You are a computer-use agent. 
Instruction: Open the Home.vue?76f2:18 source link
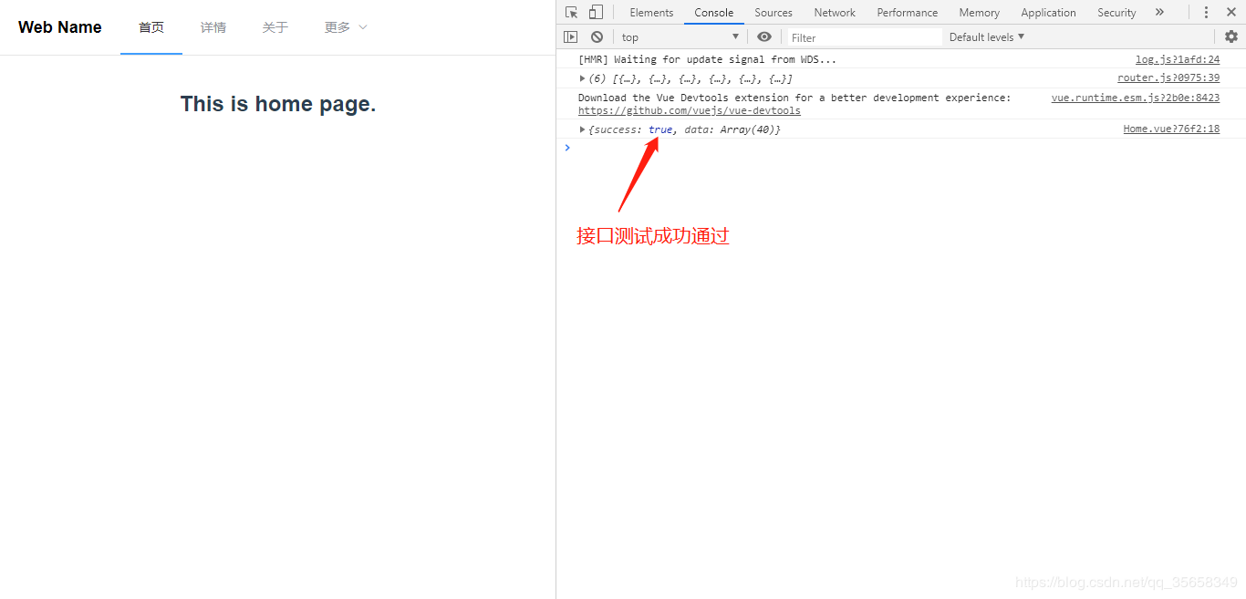tap(1171, 129)
